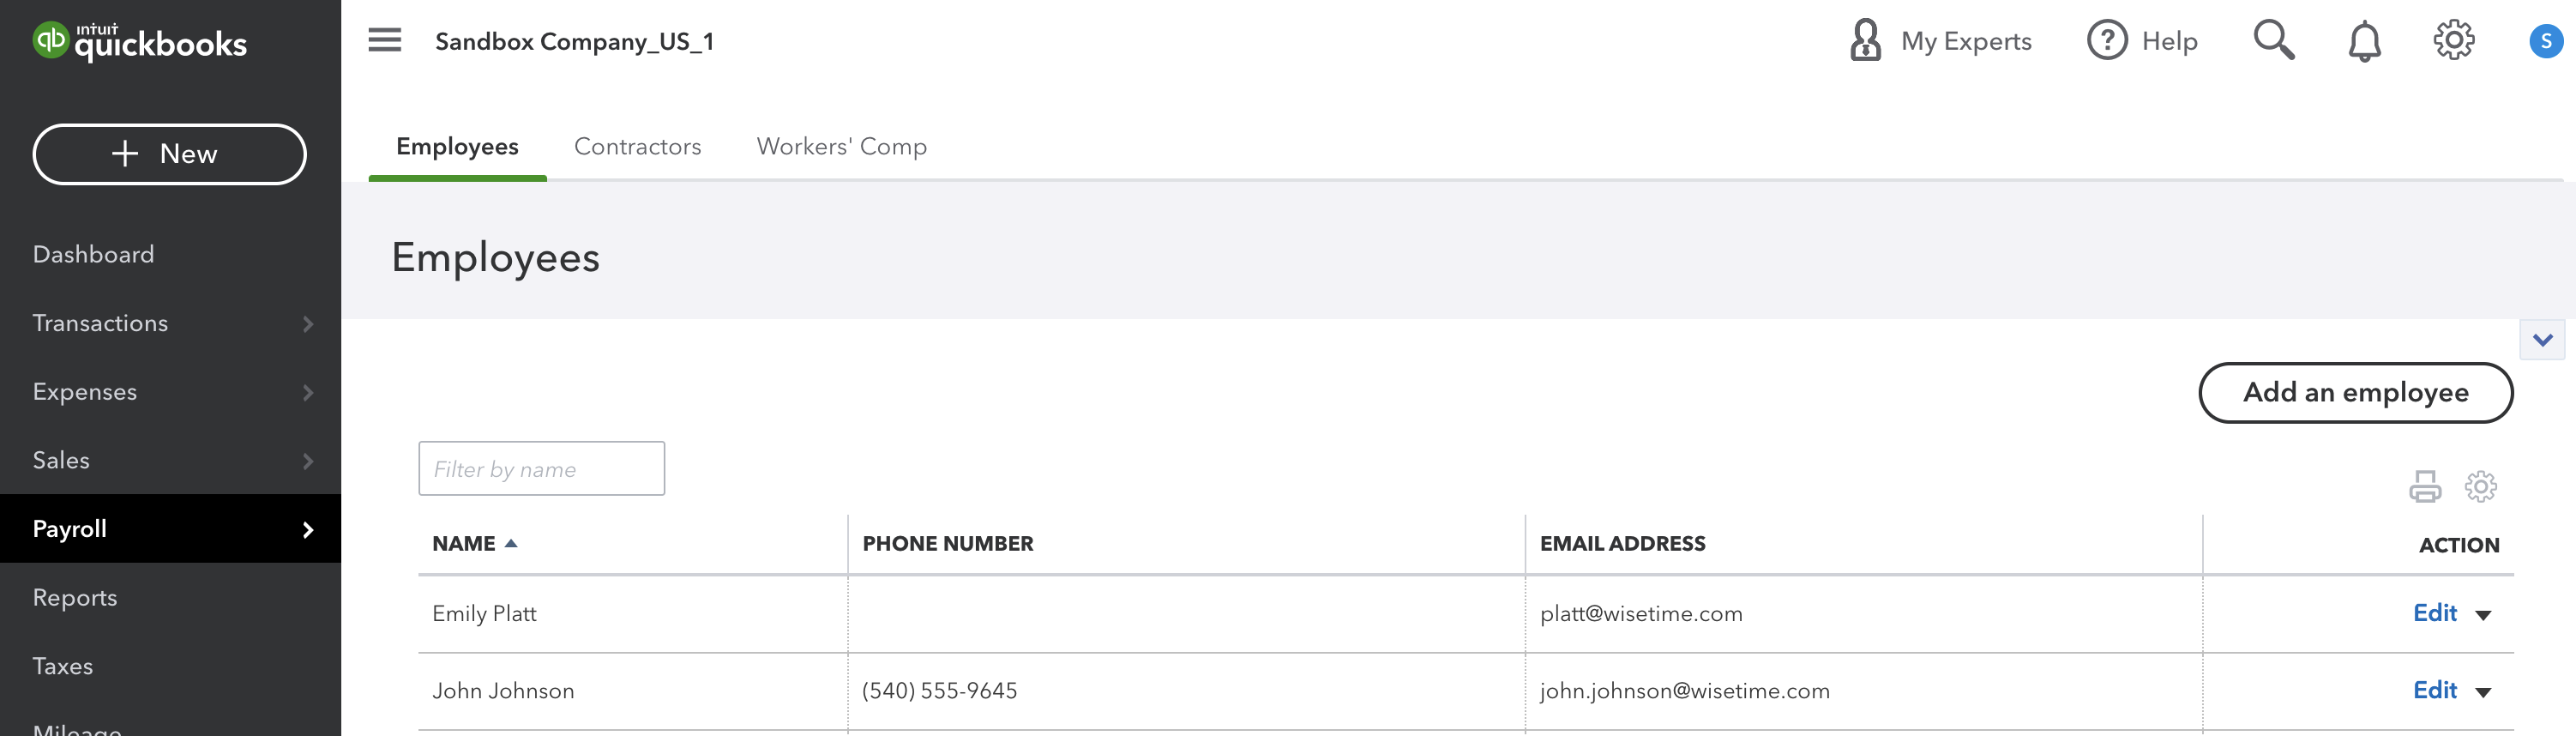Expand the blue chevron panel on right
The width and height of the screenshot is (2576, 736).
click(2542, 340)
